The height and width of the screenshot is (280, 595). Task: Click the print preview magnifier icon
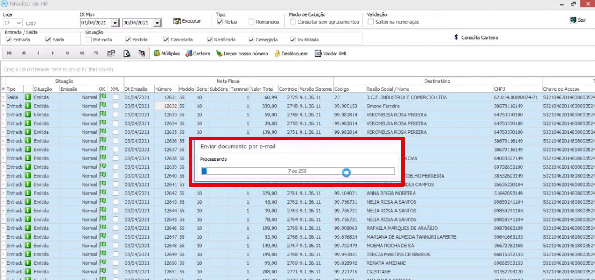[x=127, y=54]
